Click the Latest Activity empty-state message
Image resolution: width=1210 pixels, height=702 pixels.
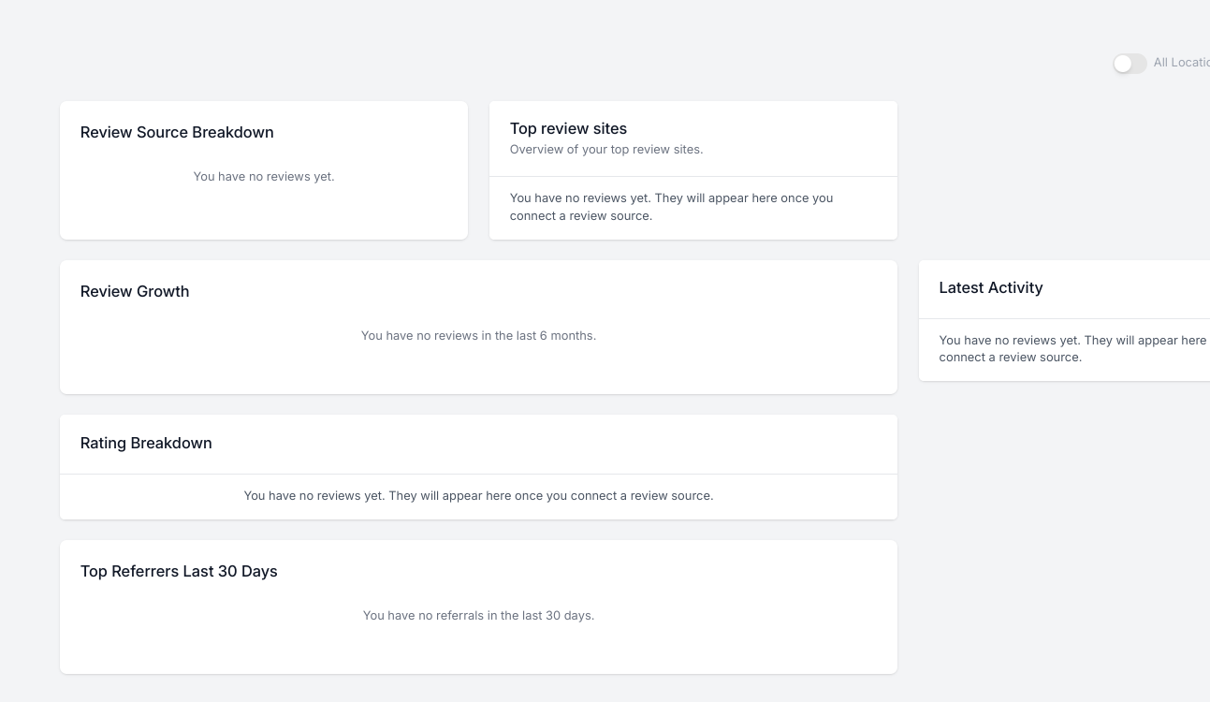(1072, 348)
